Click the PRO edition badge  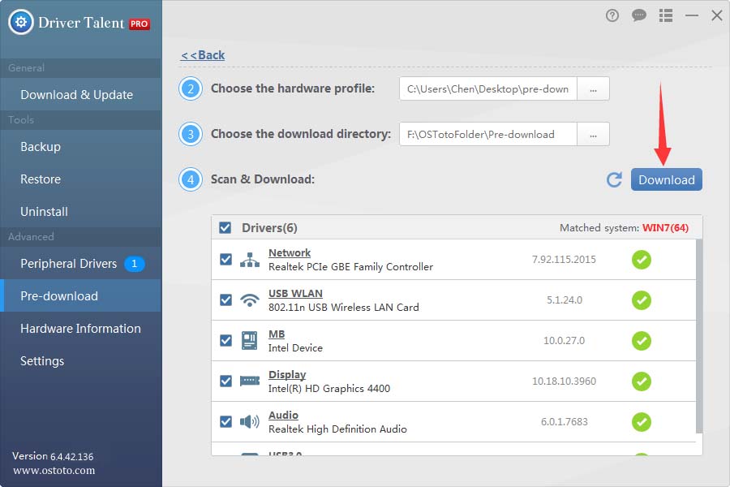click(x=140, y=24)
